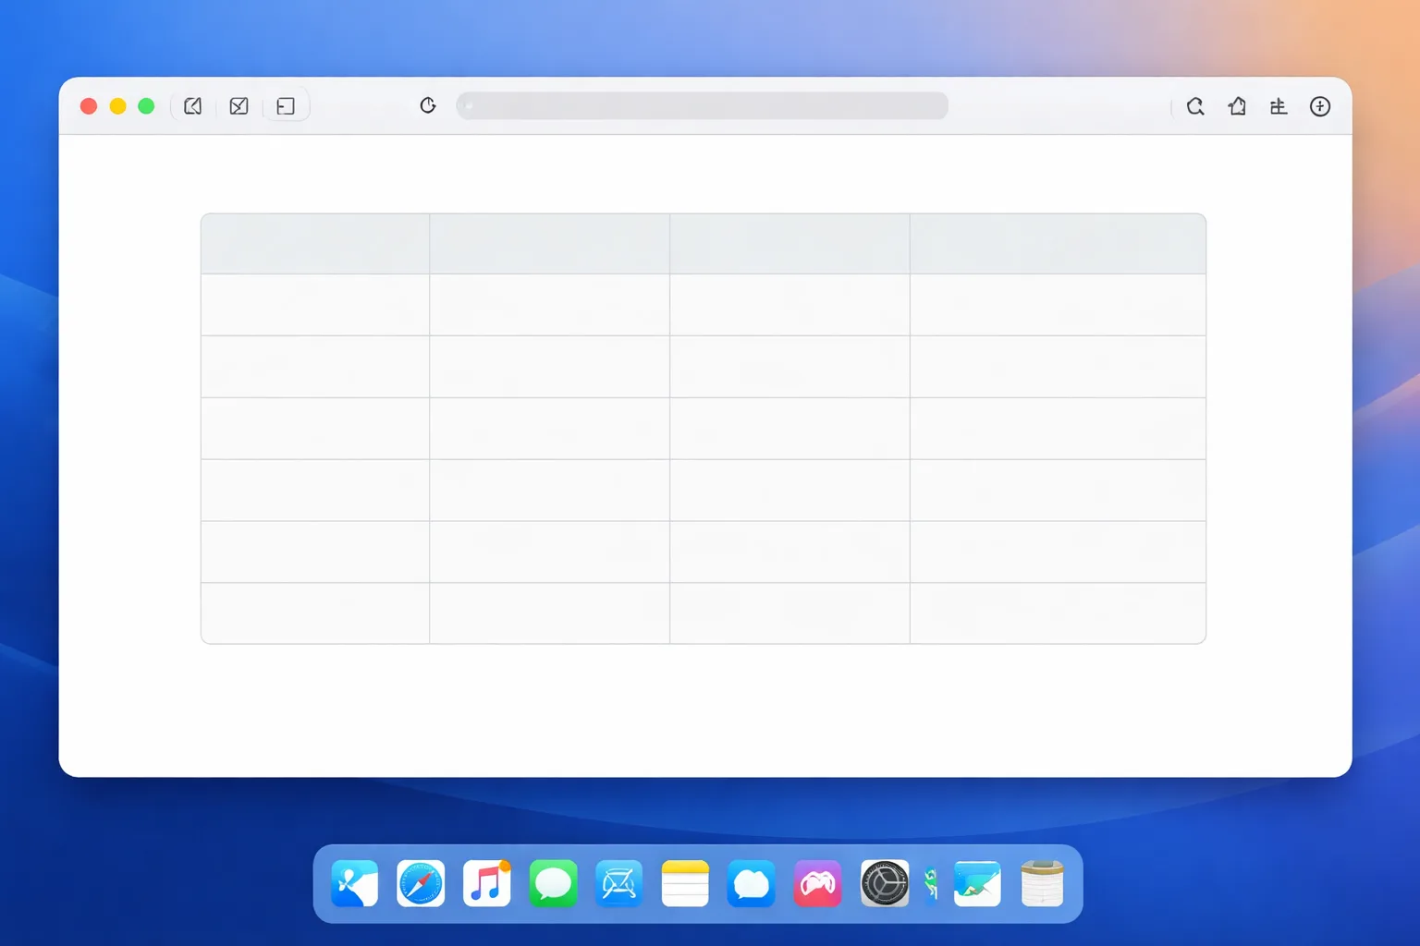
Task: Open the Finder-style blue icon at Dock's left end
Action: 354,884
